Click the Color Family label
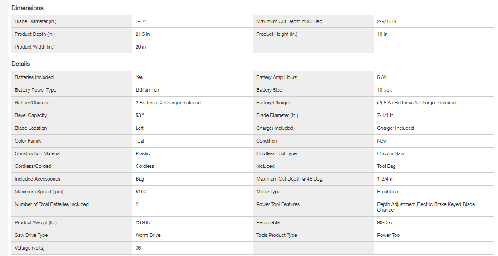 pyautogui.click(x=28, y=141)
